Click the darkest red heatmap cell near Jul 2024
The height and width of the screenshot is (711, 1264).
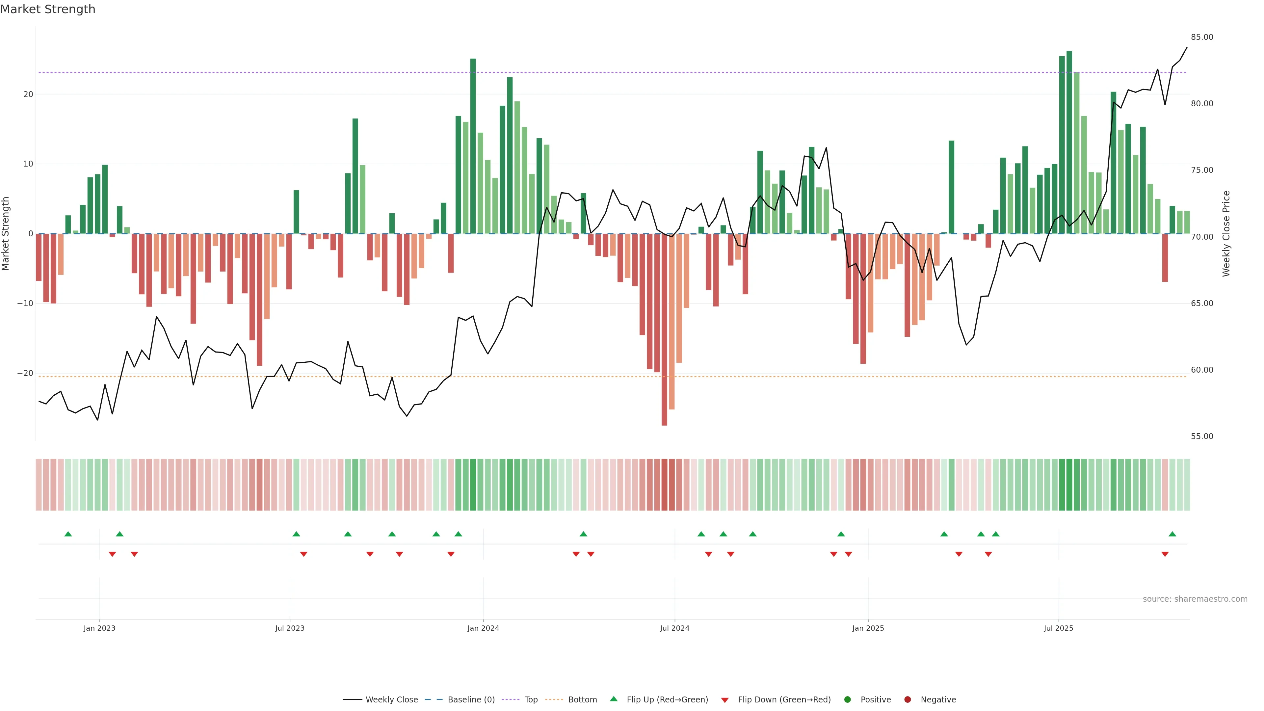[664, 485]
